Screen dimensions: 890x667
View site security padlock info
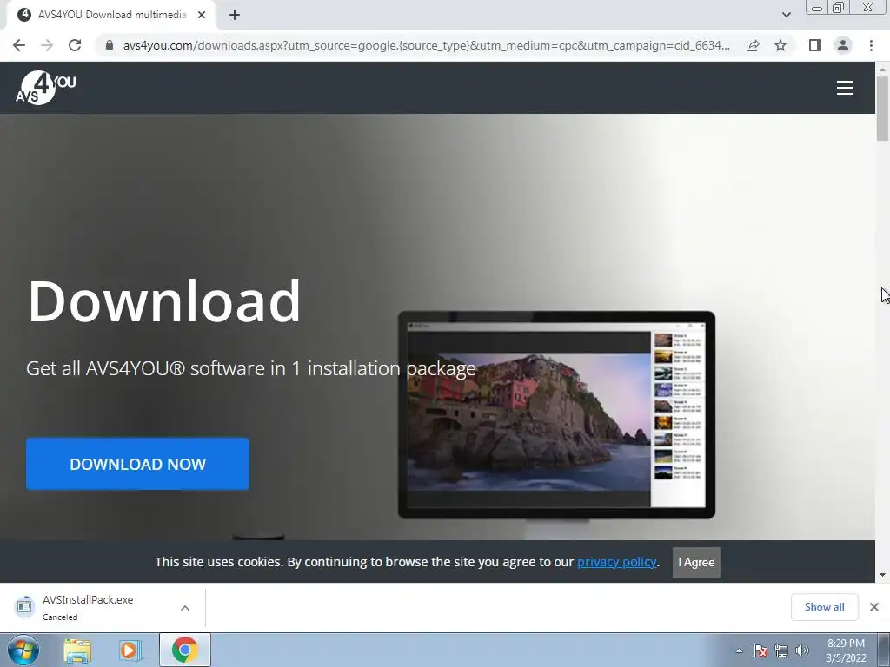pos(110,45)
